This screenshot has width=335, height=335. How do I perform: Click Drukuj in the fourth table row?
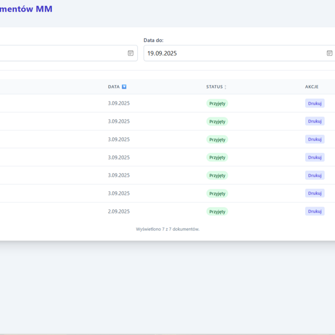pos(314,157)
